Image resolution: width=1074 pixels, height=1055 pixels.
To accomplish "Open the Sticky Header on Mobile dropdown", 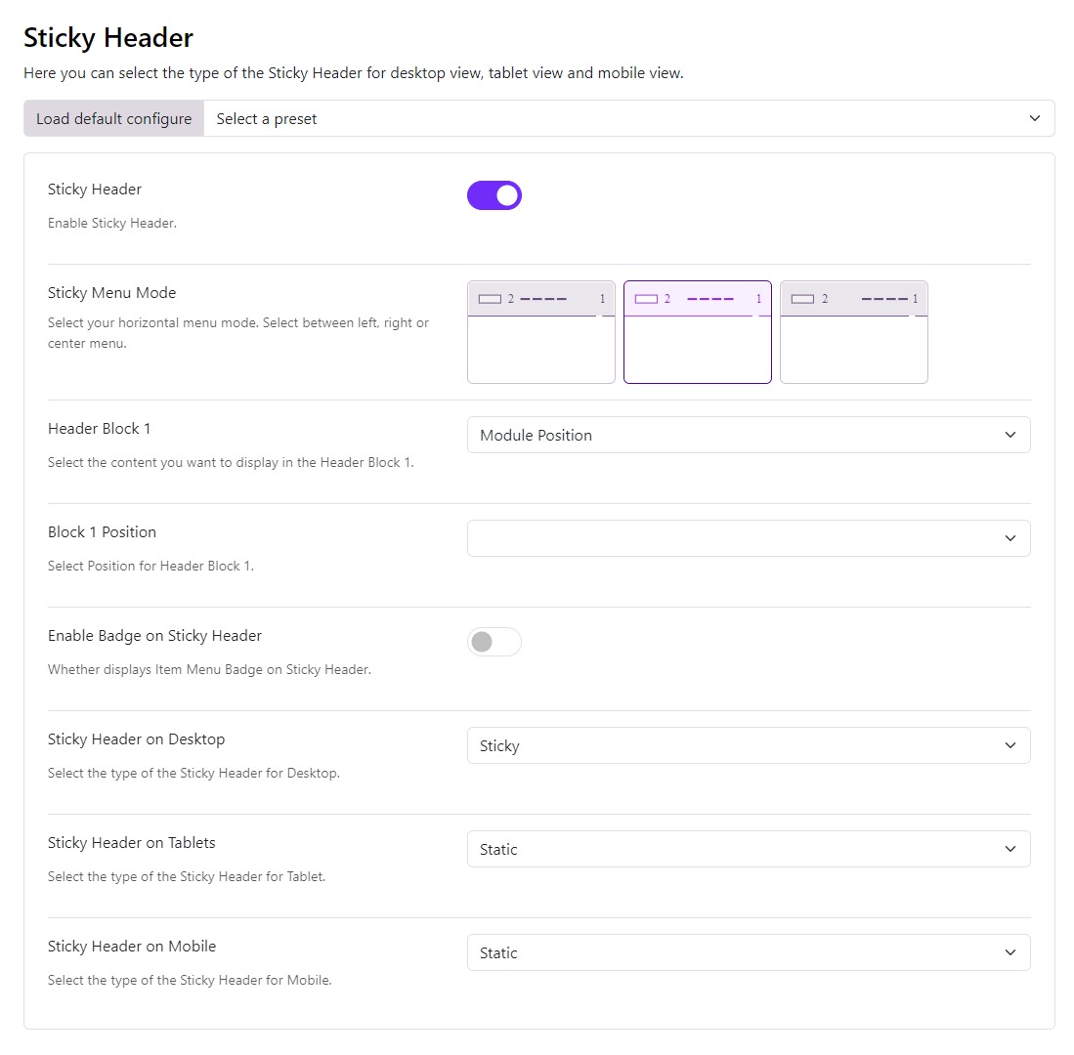I will [x=749, y=952].
